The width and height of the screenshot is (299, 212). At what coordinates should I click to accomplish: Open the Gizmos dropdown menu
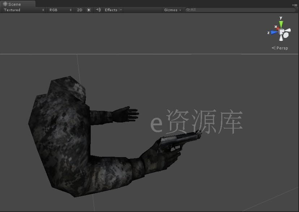click(172, 10)
